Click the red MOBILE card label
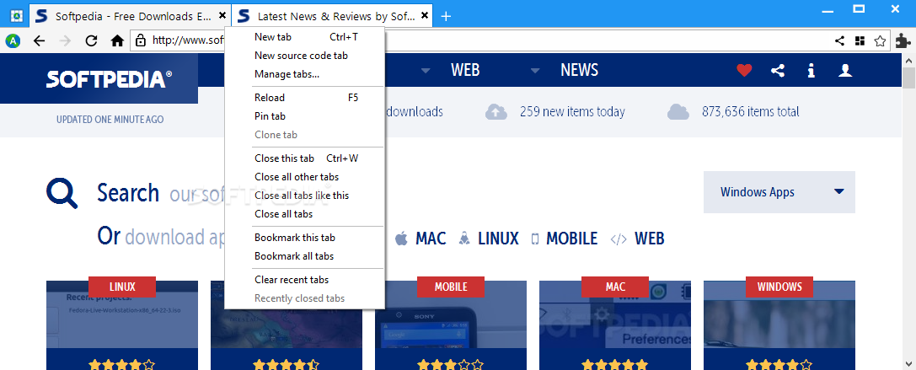This screenshot has width=916, height=370. click(451, 287)
